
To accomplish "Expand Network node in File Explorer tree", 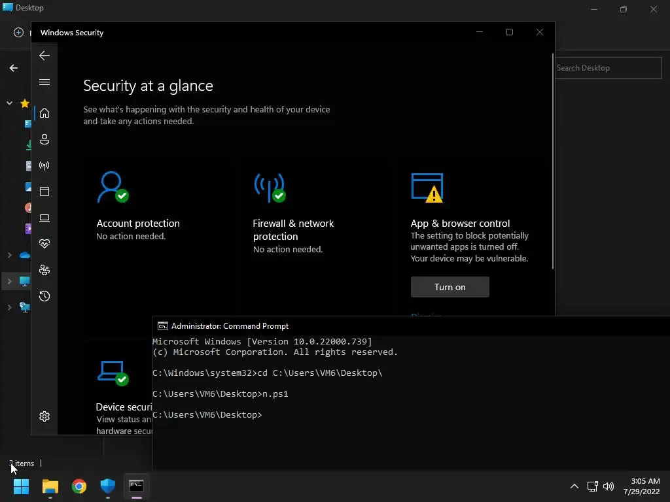I will coord(9,307).
